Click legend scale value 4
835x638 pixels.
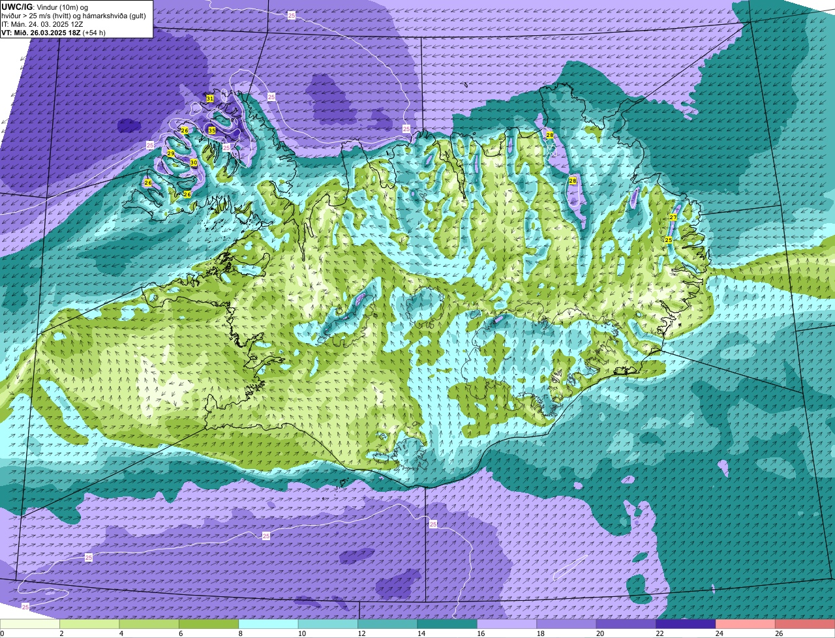coord(121,633)
